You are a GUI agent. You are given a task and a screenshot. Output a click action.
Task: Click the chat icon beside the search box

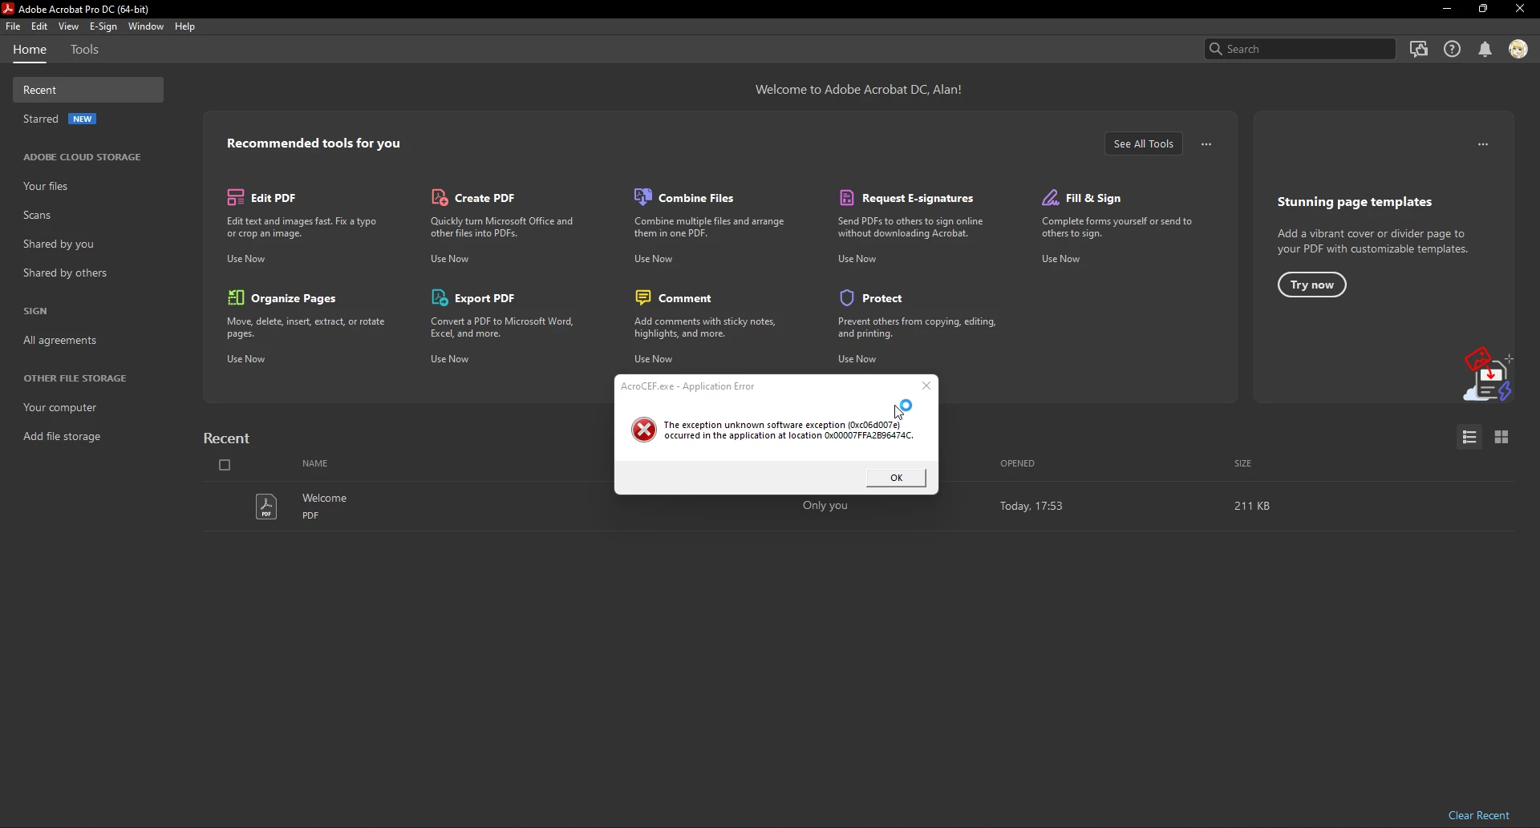pos(1419,49)
